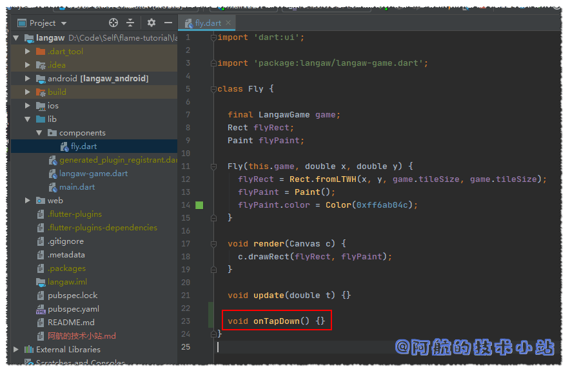Click green color swatch in gutter line 14

(x=199, y=205)
